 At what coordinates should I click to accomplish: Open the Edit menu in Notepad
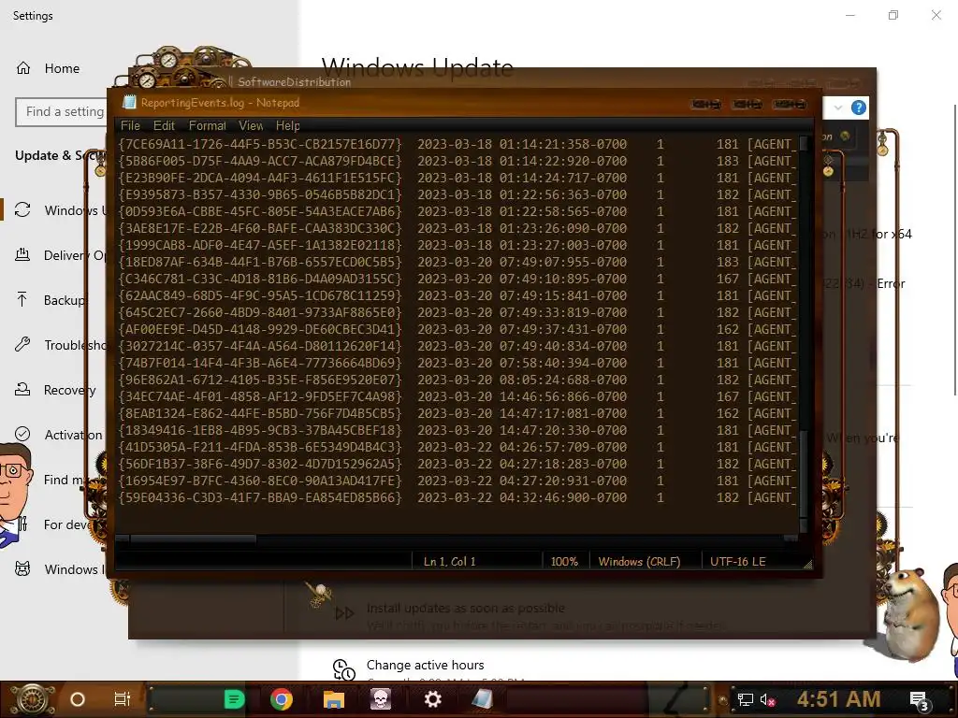pyautogui.click(x=164, y=126)
